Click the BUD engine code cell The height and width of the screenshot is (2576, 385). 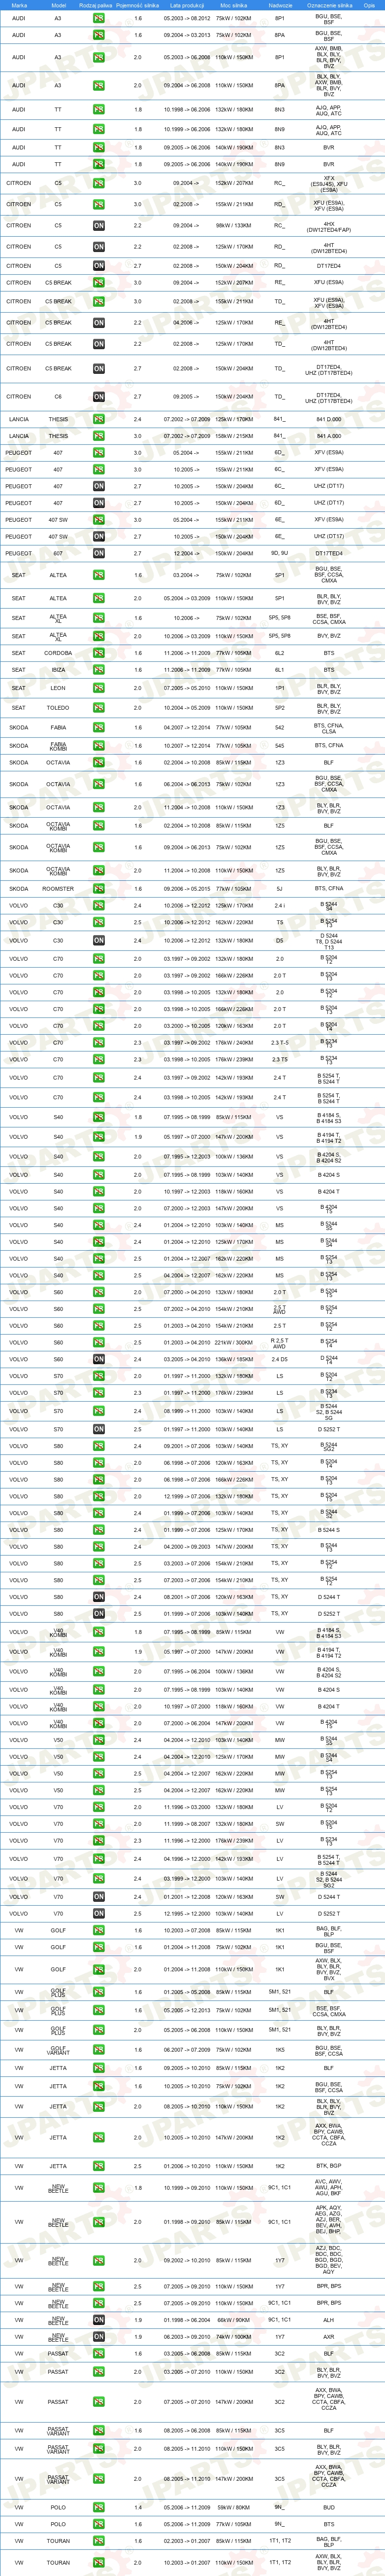tap(329, 2507)
